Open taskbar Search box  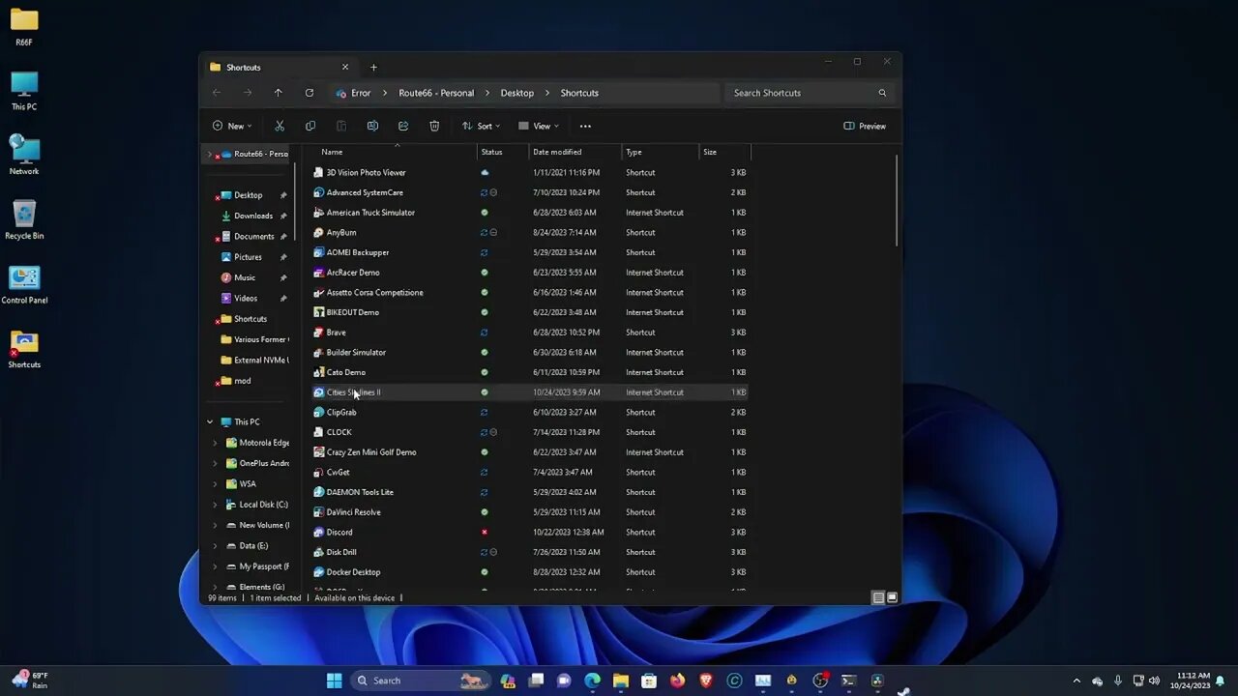[420, 681]
